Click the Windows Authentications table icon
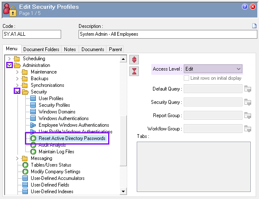 33,118
